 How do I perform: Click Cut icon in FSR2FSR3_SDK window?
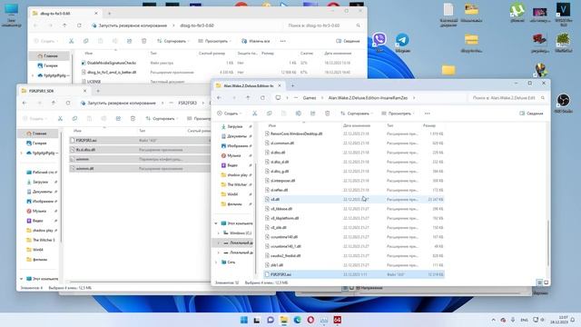tap(60, 119)
